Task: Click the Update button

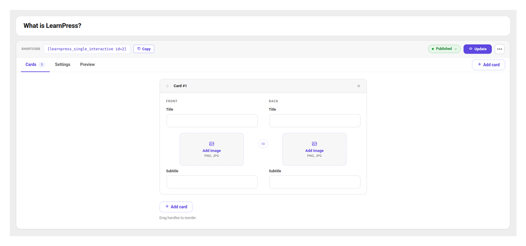Action: pos(478,49)
